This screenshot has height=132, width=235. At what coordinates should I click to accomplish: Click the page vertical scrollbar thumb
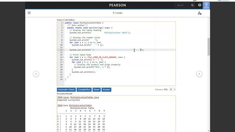pyautogui.click(x=209, y=47)
